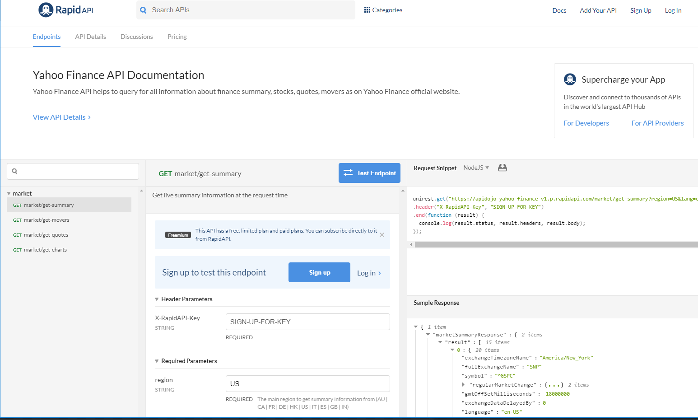Click the download icon beside NodeJS
This screenshot has height=420, width=698.
(x=503, y=168)
